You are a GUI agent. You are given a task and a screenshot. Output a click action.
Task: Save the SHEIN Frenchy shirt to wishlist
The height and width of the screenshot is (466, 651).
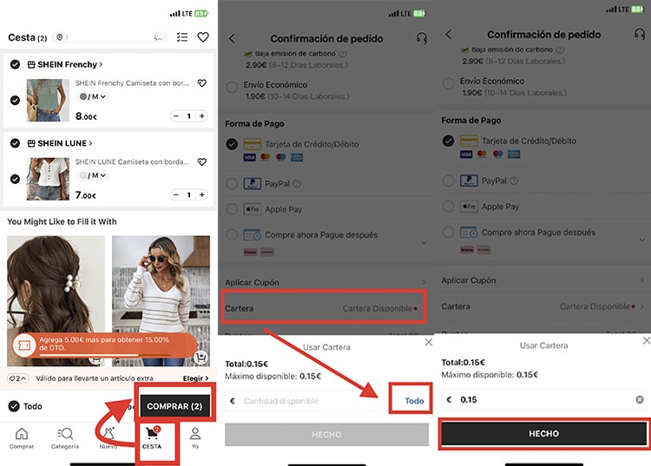click(x=201, y=83)
